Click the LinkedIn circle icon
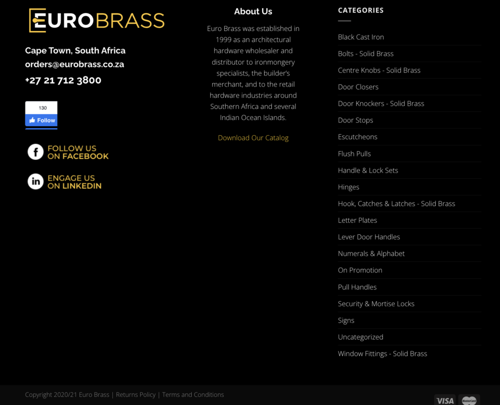Image resolution: width=500 pixels, height=405 pixels. pyautogui.click(x=35, y=182)
